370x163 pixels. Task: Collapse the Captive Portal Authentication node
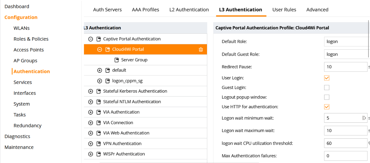point(90,39)
